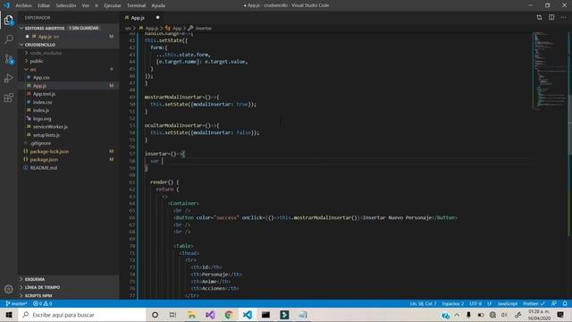
Task: Click Prettier status in status bar
Action: click(x=534, y=303)
